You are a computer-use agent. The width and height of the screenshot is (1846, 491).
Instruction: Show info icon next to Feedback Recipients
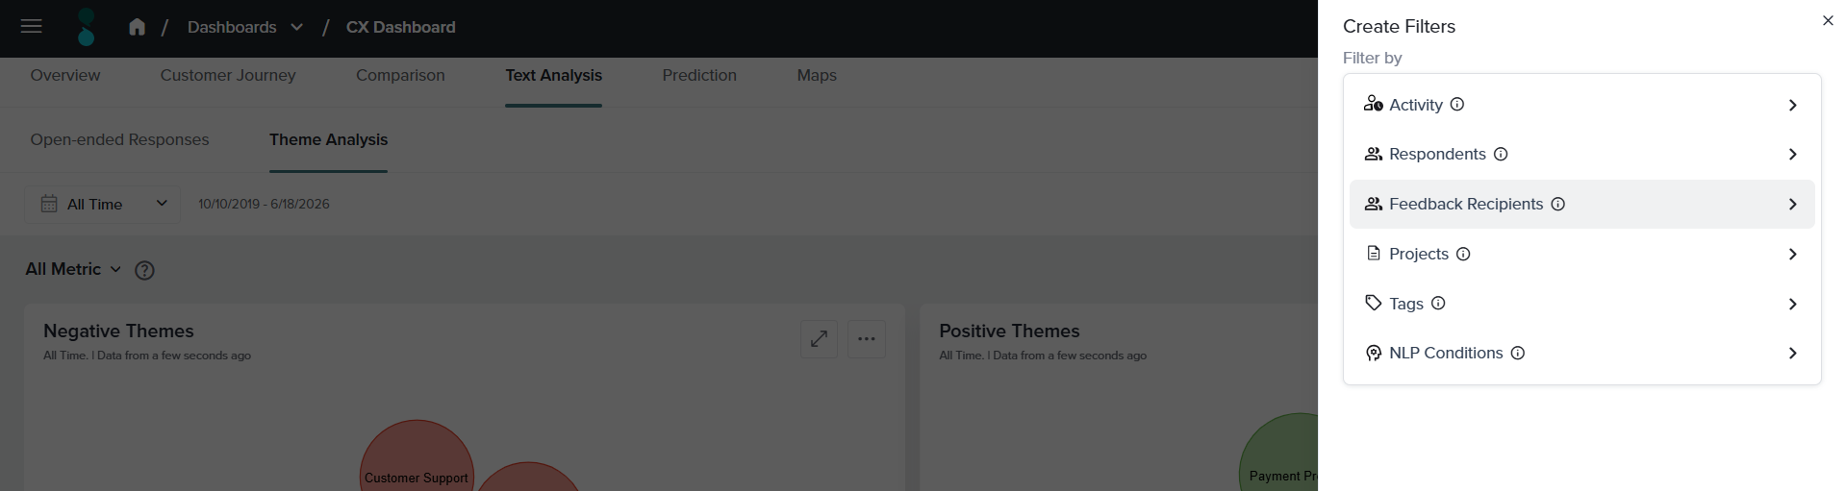pos(1558,204)
